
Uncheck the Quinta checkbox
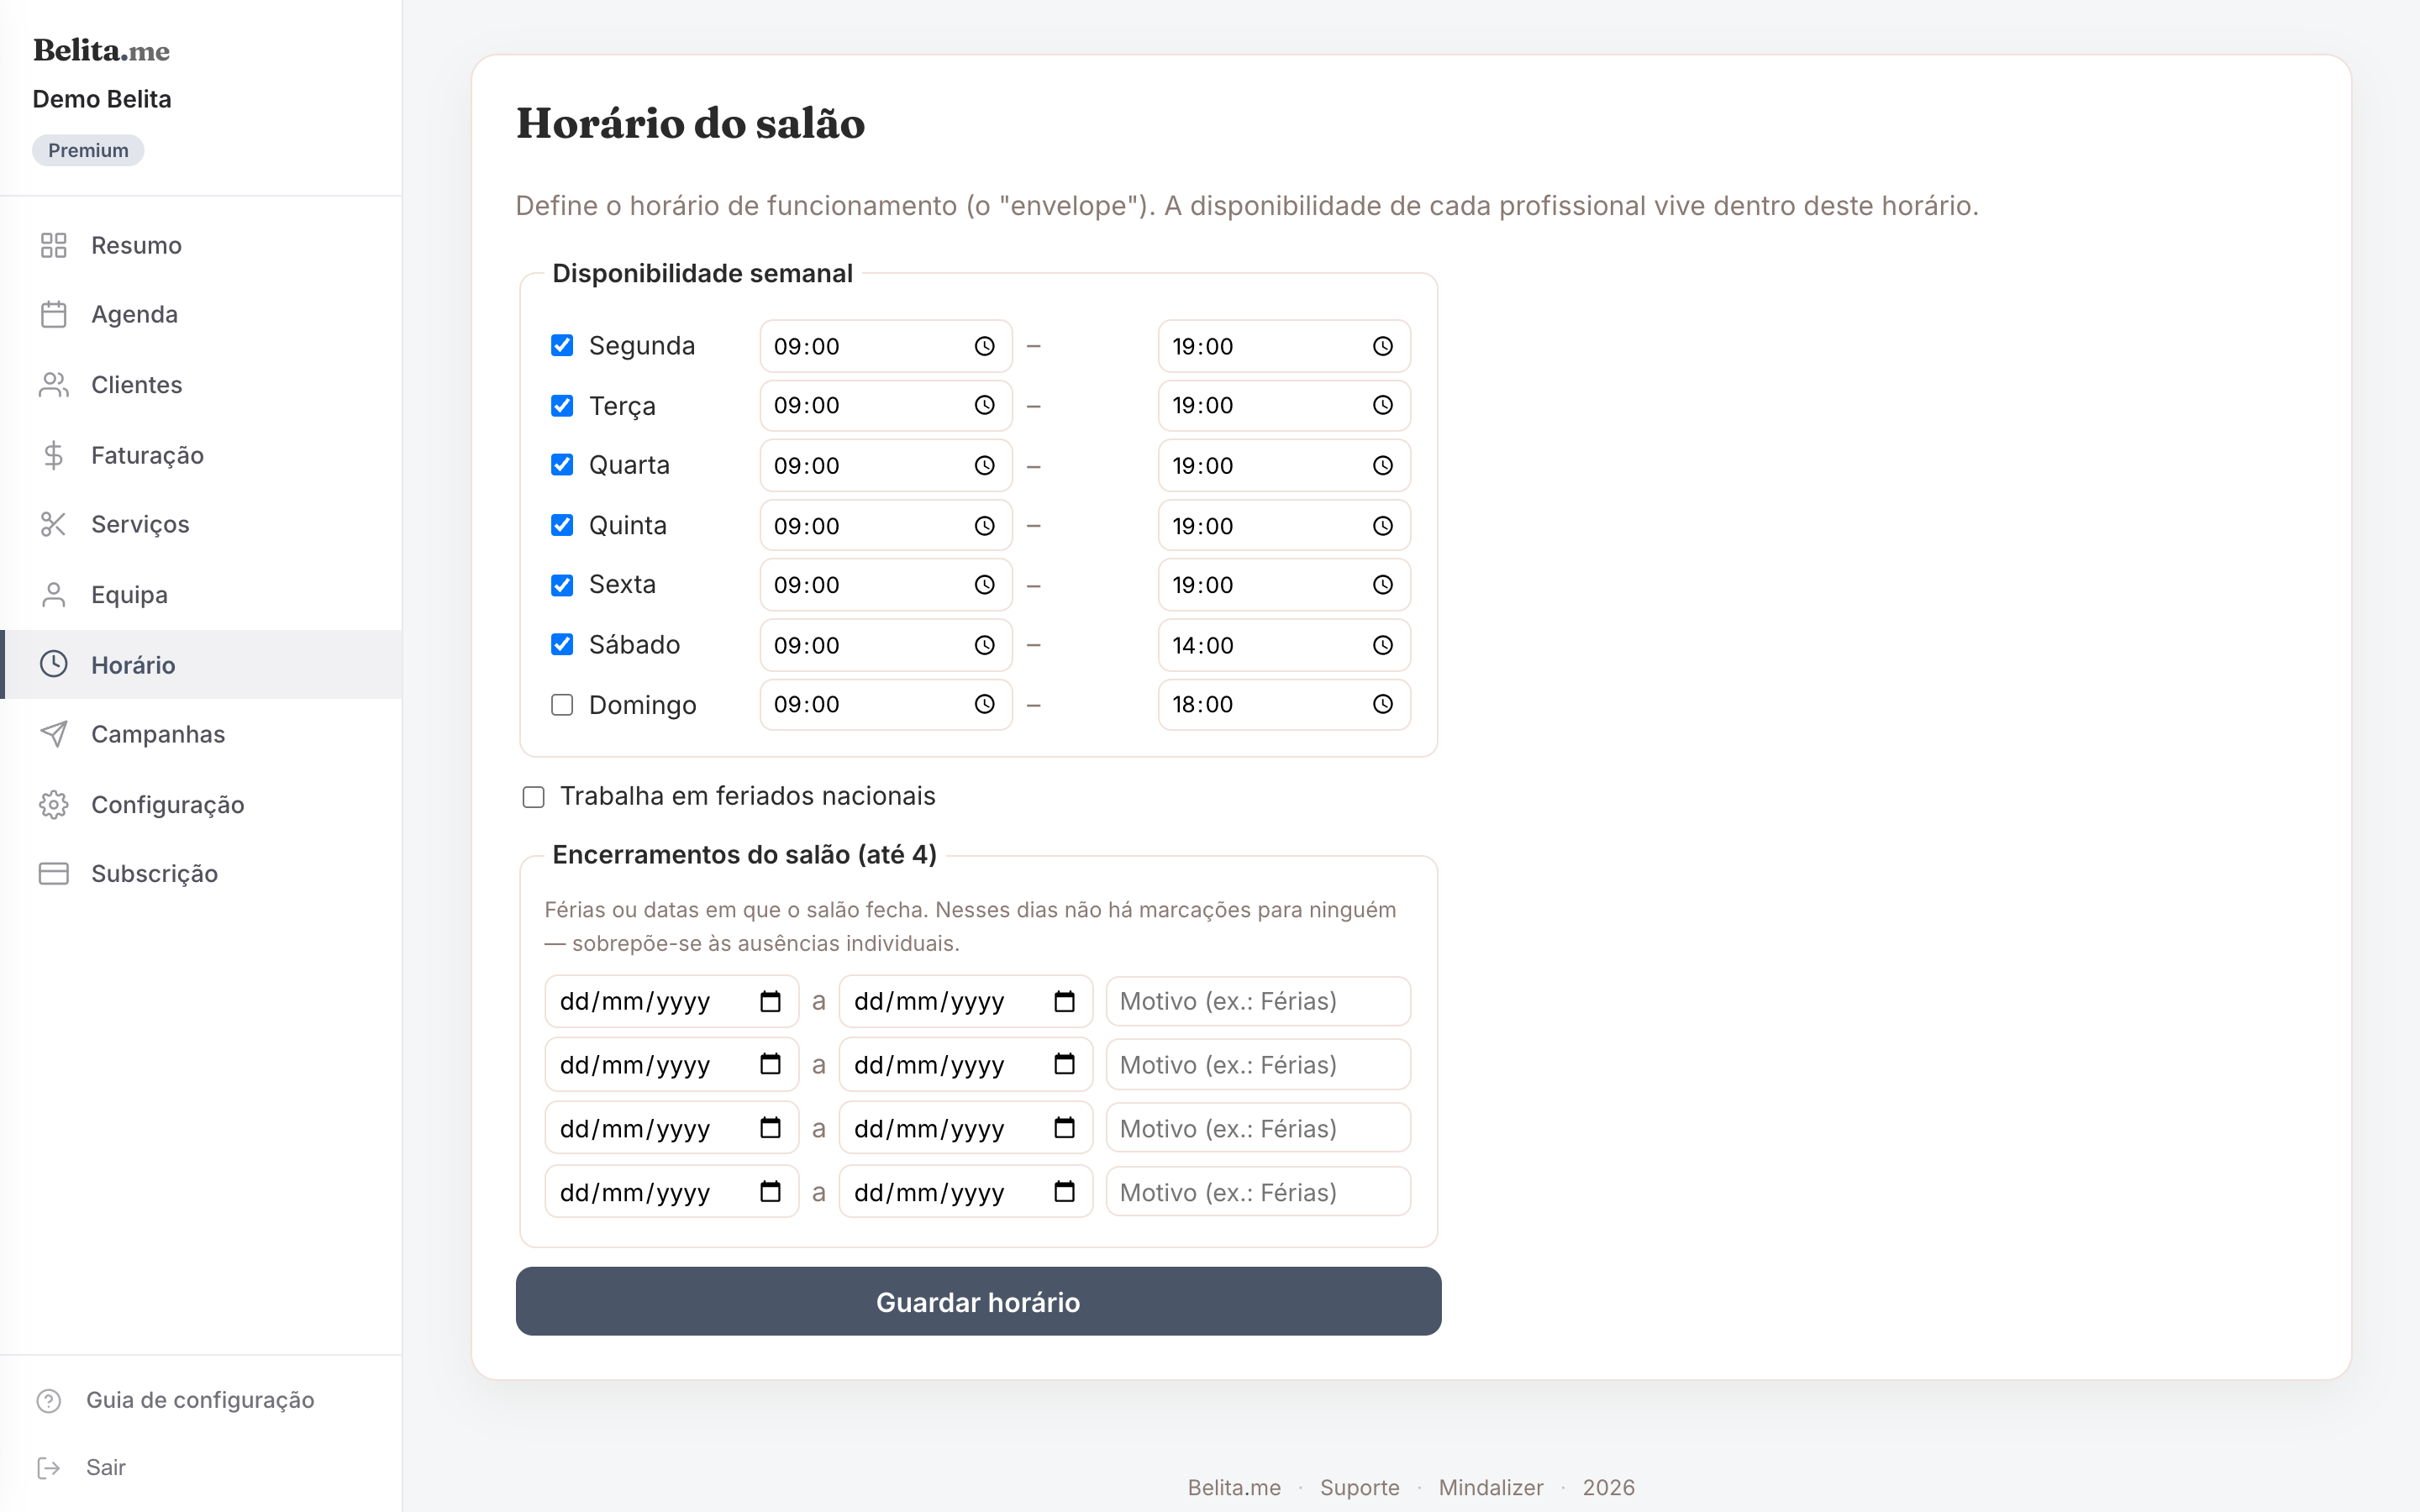coord(562,525)
